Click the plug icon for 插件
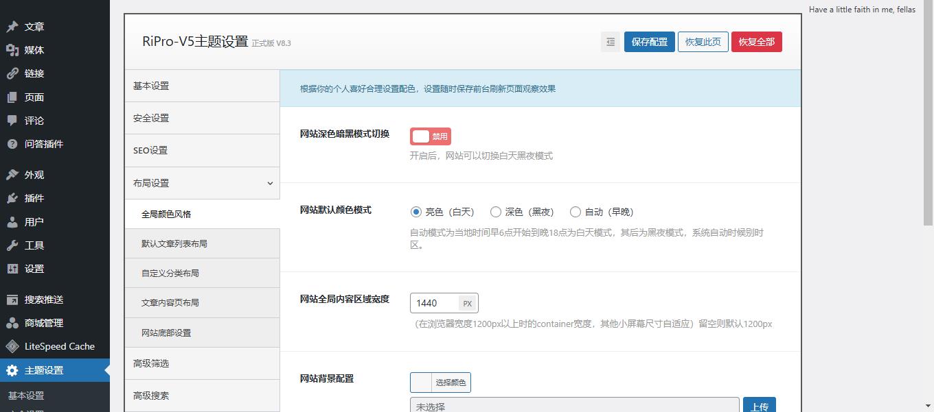Screen dimensions: 934x412 [x=12, y=198]
